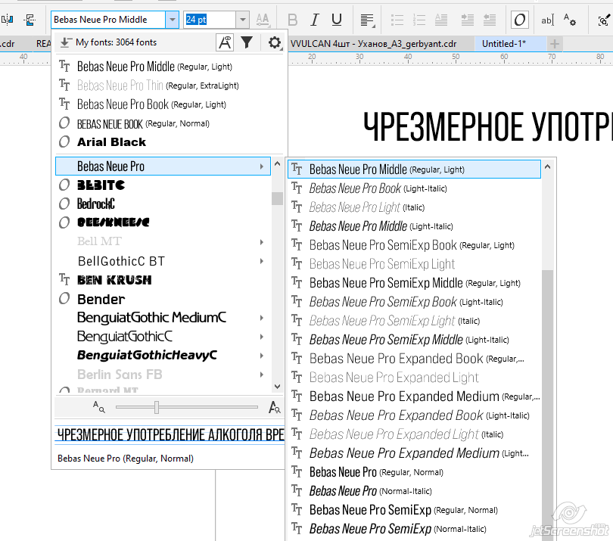
Task: Choose the BedrockC font
Action: 163,204
